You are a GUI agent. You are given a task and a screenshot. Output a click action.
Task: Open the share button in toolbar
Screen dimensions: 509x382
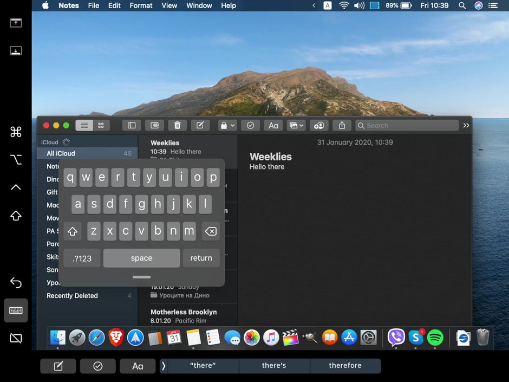coord(342,125)
